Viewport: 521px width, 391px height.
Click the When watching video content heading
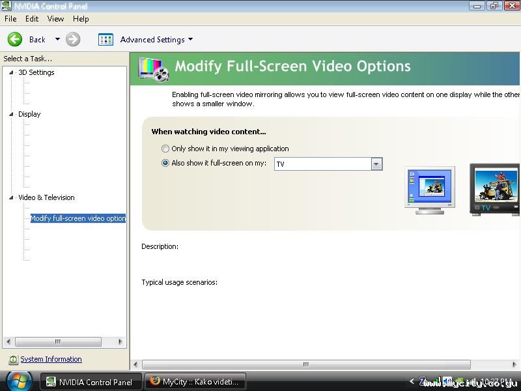208,132
